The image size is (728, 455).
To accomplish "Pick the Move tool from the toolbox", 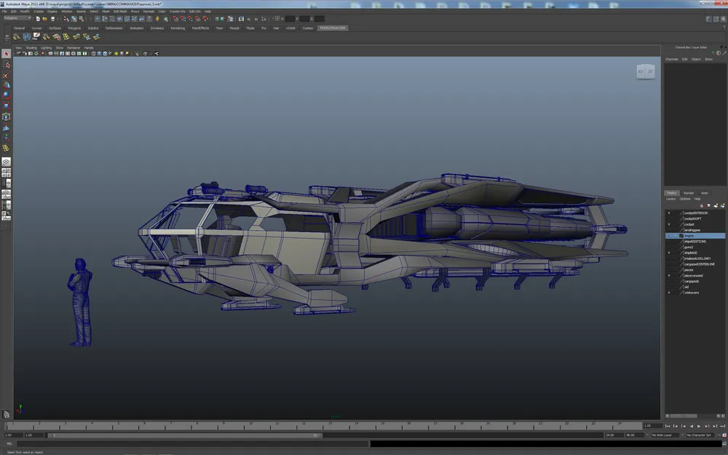I will click(x=7, y=85).
